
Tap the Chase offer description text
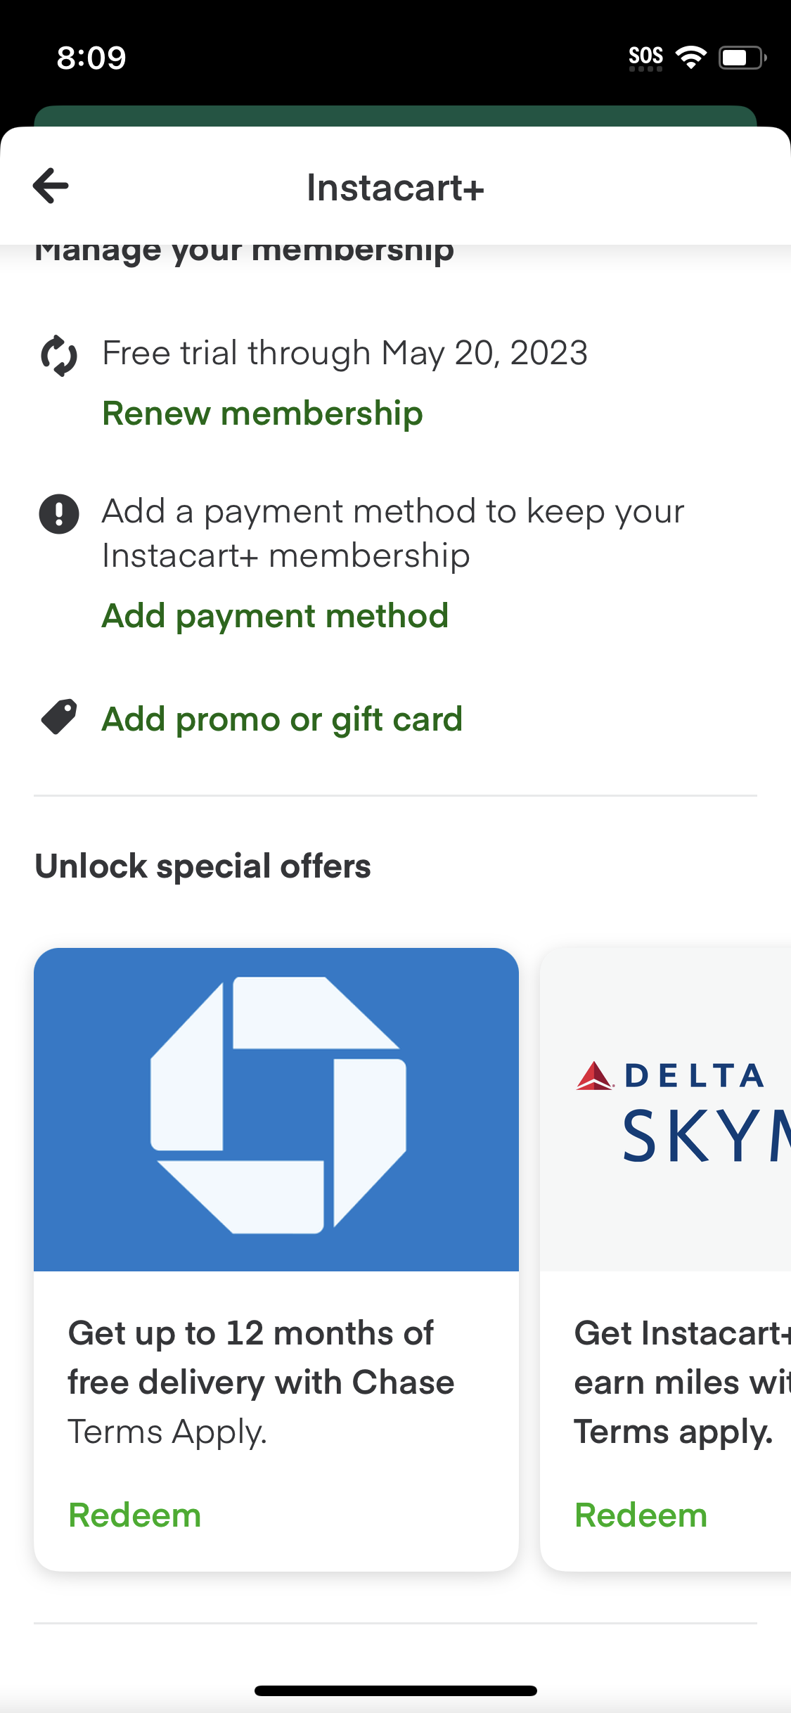[x=261, y=1357]
